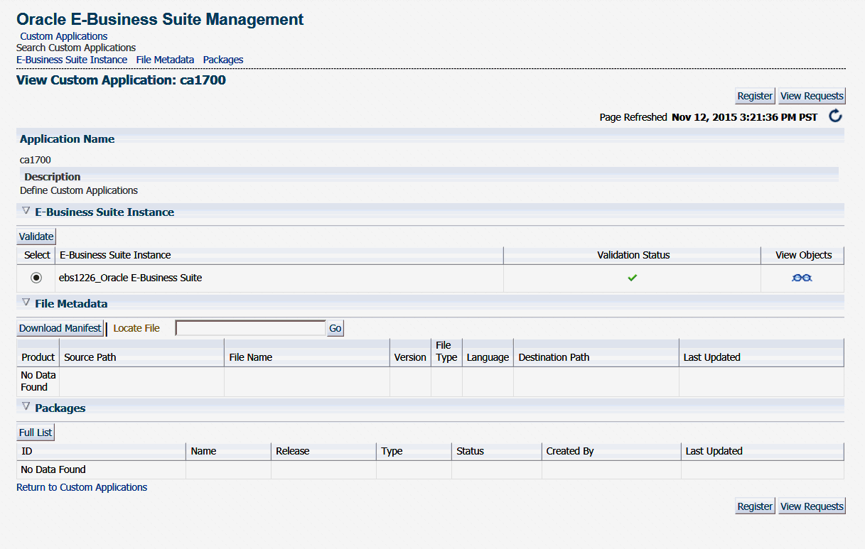Click the top View Requests button
Image resolution: width=865 pixels, height=549 pixels.
812,96
